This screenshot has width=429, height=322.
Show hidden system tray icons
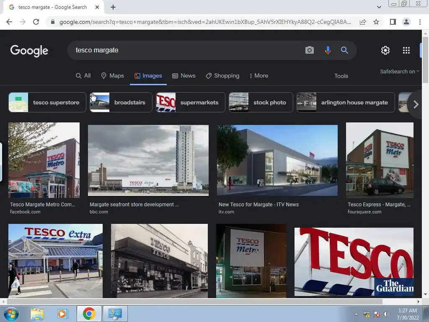coord(356,314)
